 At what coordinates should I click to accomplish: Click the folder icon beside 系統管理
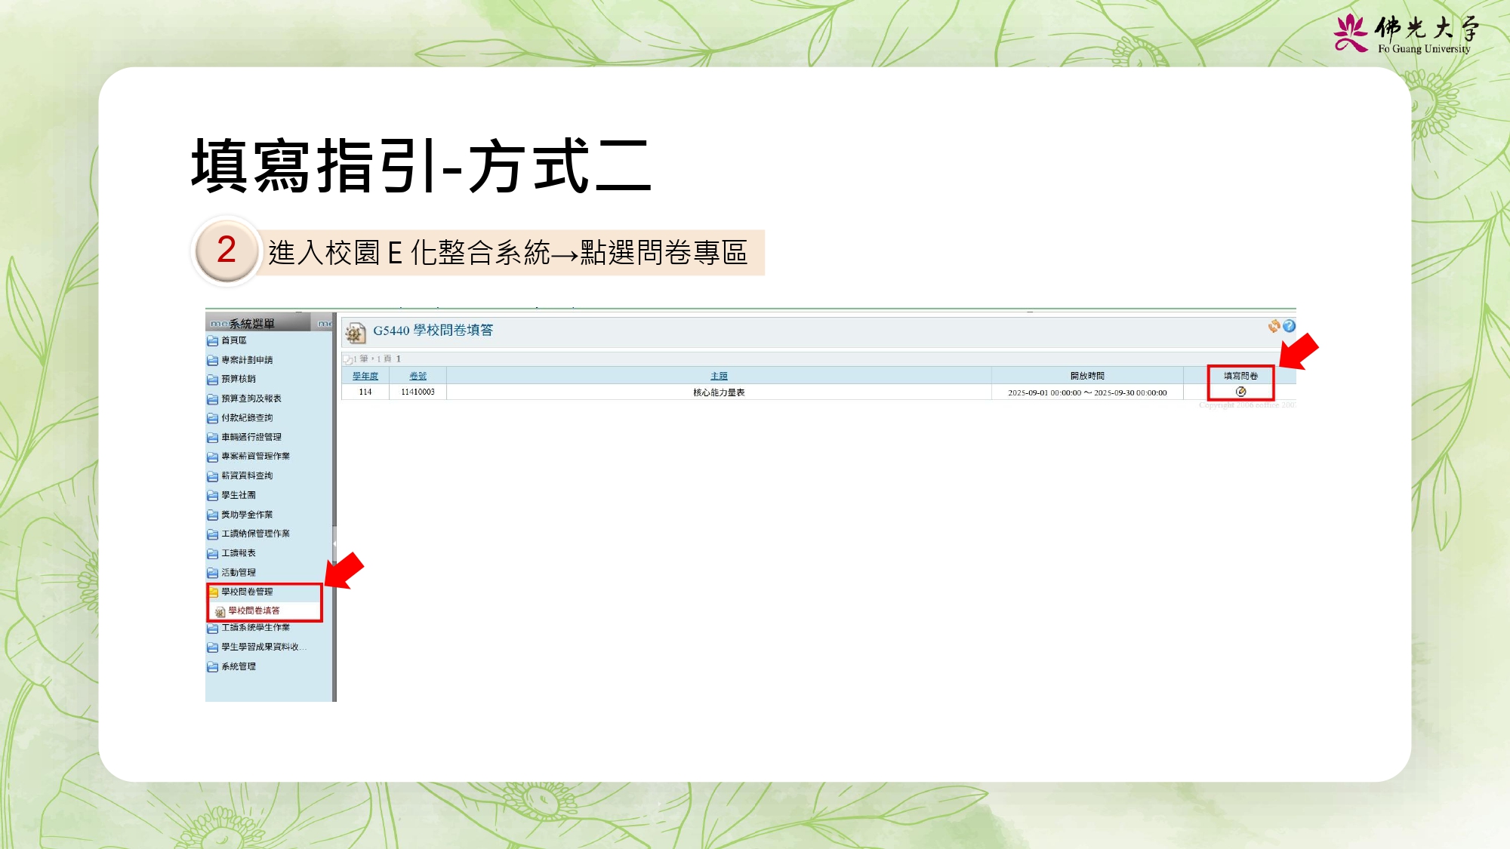213,667
